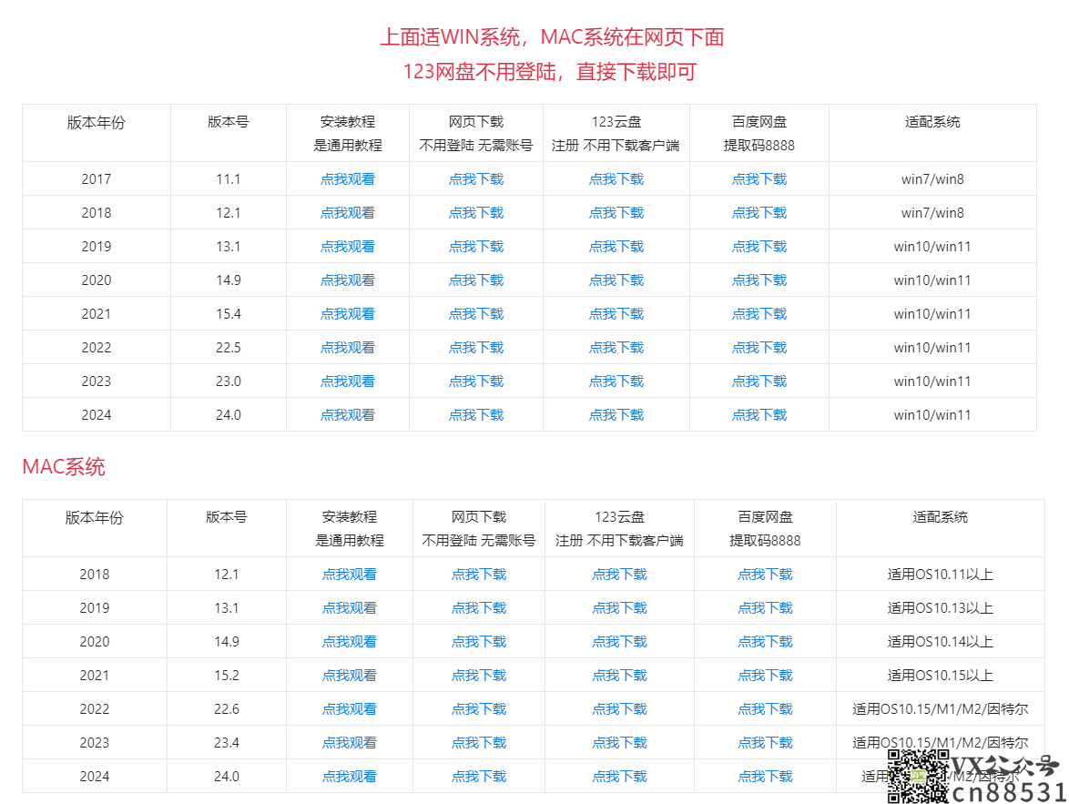This screenshot has height=804, width=1069.
Task: Open 百度网盘 点我下载 in WIN 2020 win10/win11 row
Action: click(759, 280)
